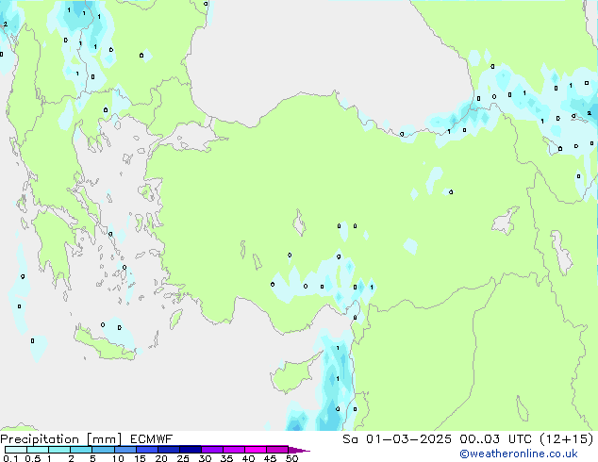
Task: Click the legend label '25'
Action: point(183,458)
